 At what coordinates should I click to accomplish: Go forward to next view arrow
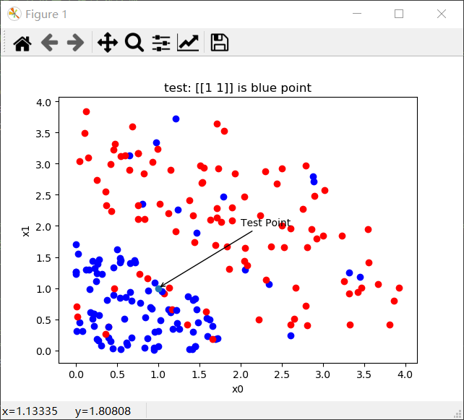75,43
